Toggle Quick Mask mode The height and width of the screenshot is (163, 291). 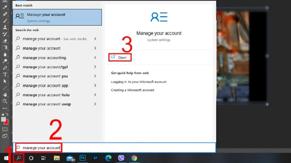pos(5,129)
